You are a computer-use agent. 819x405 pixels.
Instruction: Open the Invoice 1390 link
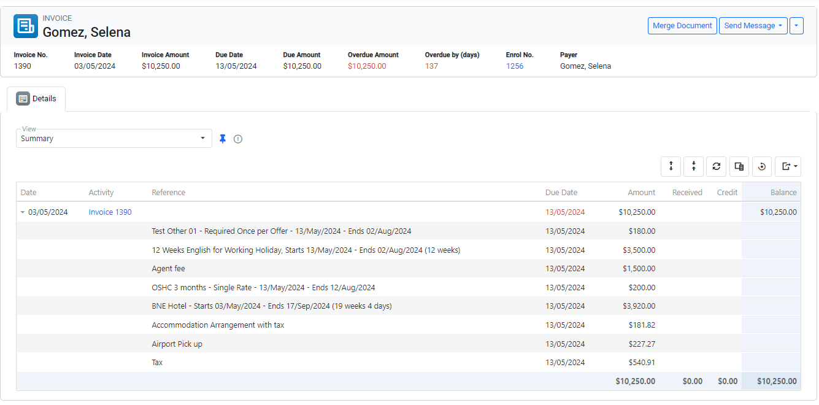110,212
